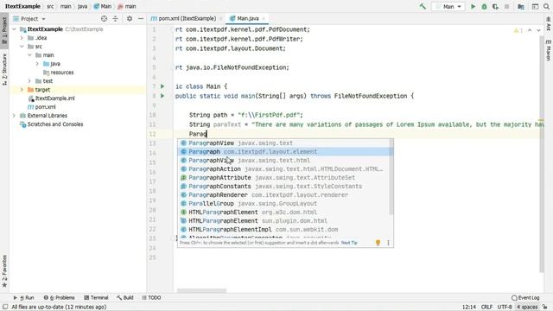
Task: Open Structure side tool window tab
Action: pos(4,69)
